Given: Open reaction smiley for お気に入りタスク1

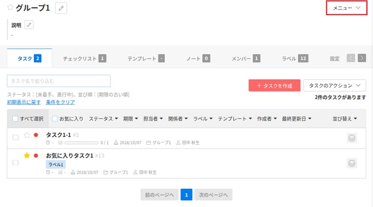Looking at the screenshot, I should coord(352,163).
